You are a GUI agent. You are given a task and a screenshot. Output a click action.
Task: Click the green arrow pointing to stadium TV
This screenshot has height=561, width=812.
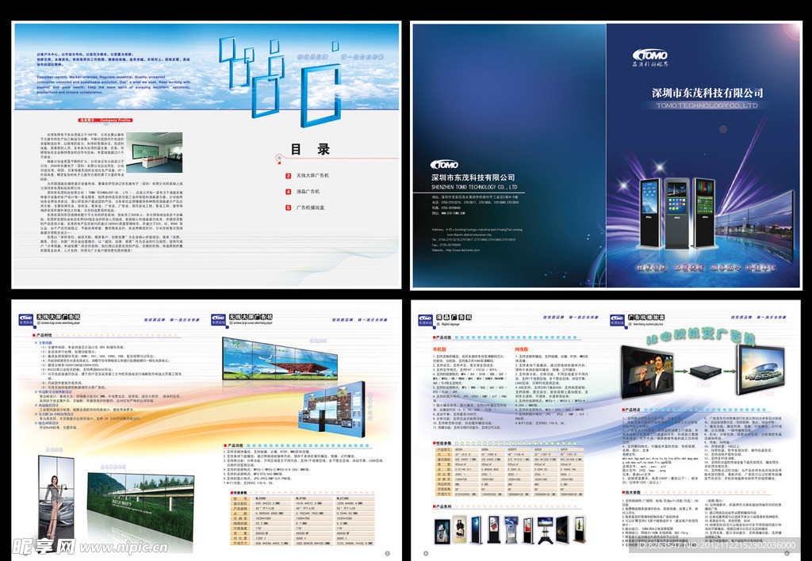[730, 371]
